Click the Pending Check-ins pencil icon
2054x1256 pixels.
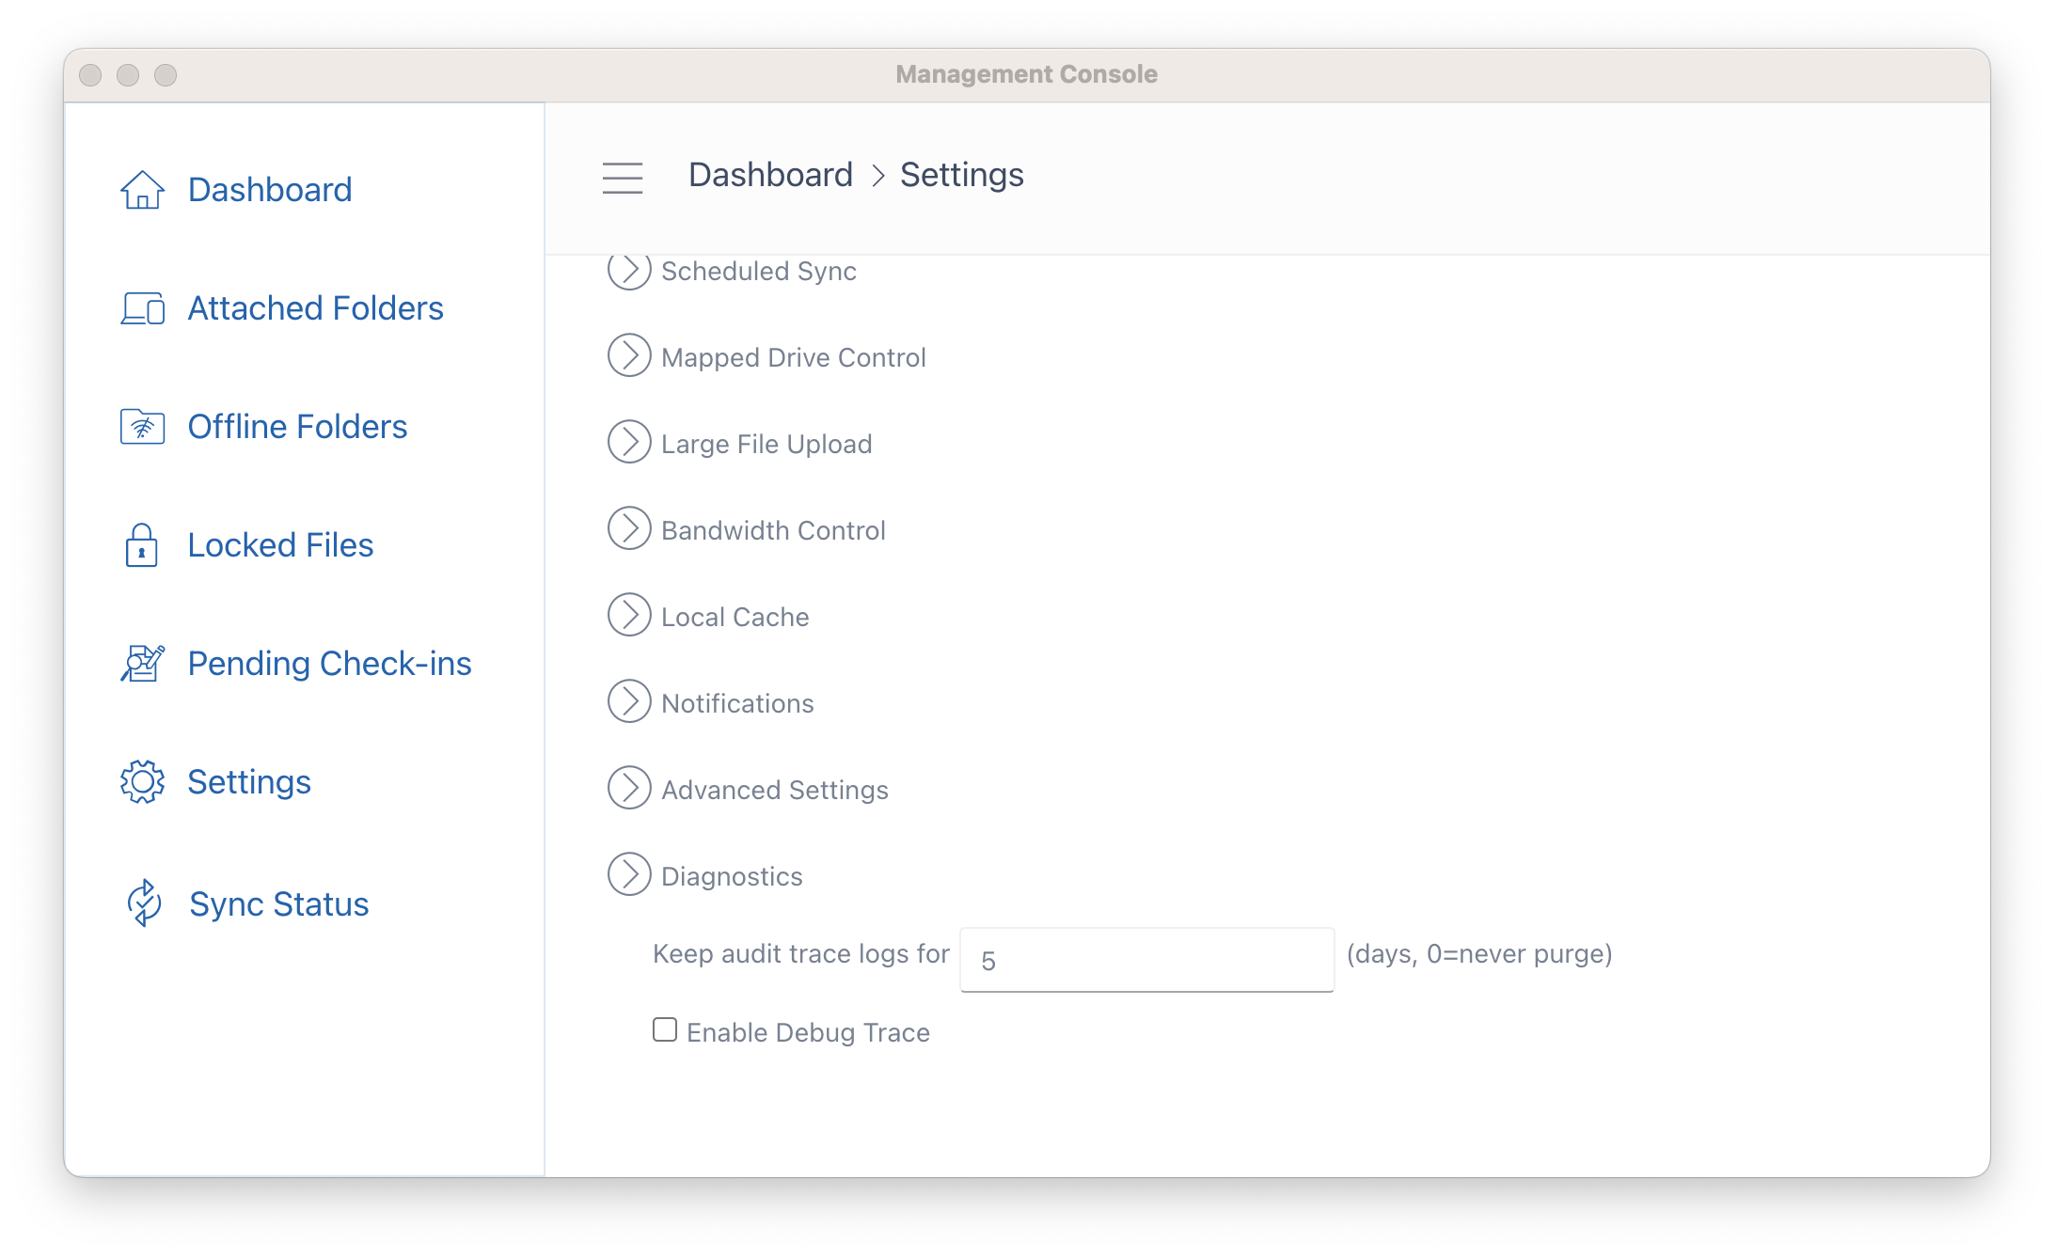pos(142,664)
